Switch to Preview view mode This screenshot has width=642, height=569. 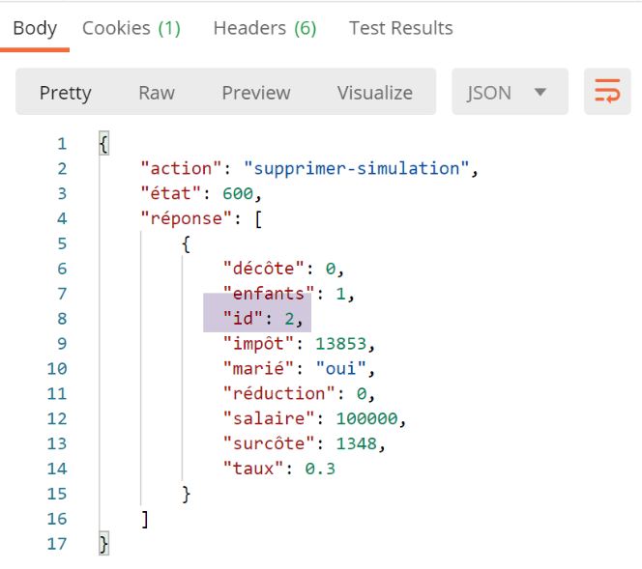pos(255,93)
